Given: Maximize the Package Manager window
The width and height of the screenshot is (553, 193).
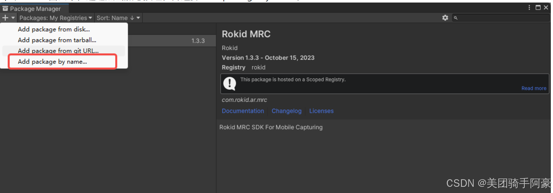Looking at the screenshot, I should 538,8.
